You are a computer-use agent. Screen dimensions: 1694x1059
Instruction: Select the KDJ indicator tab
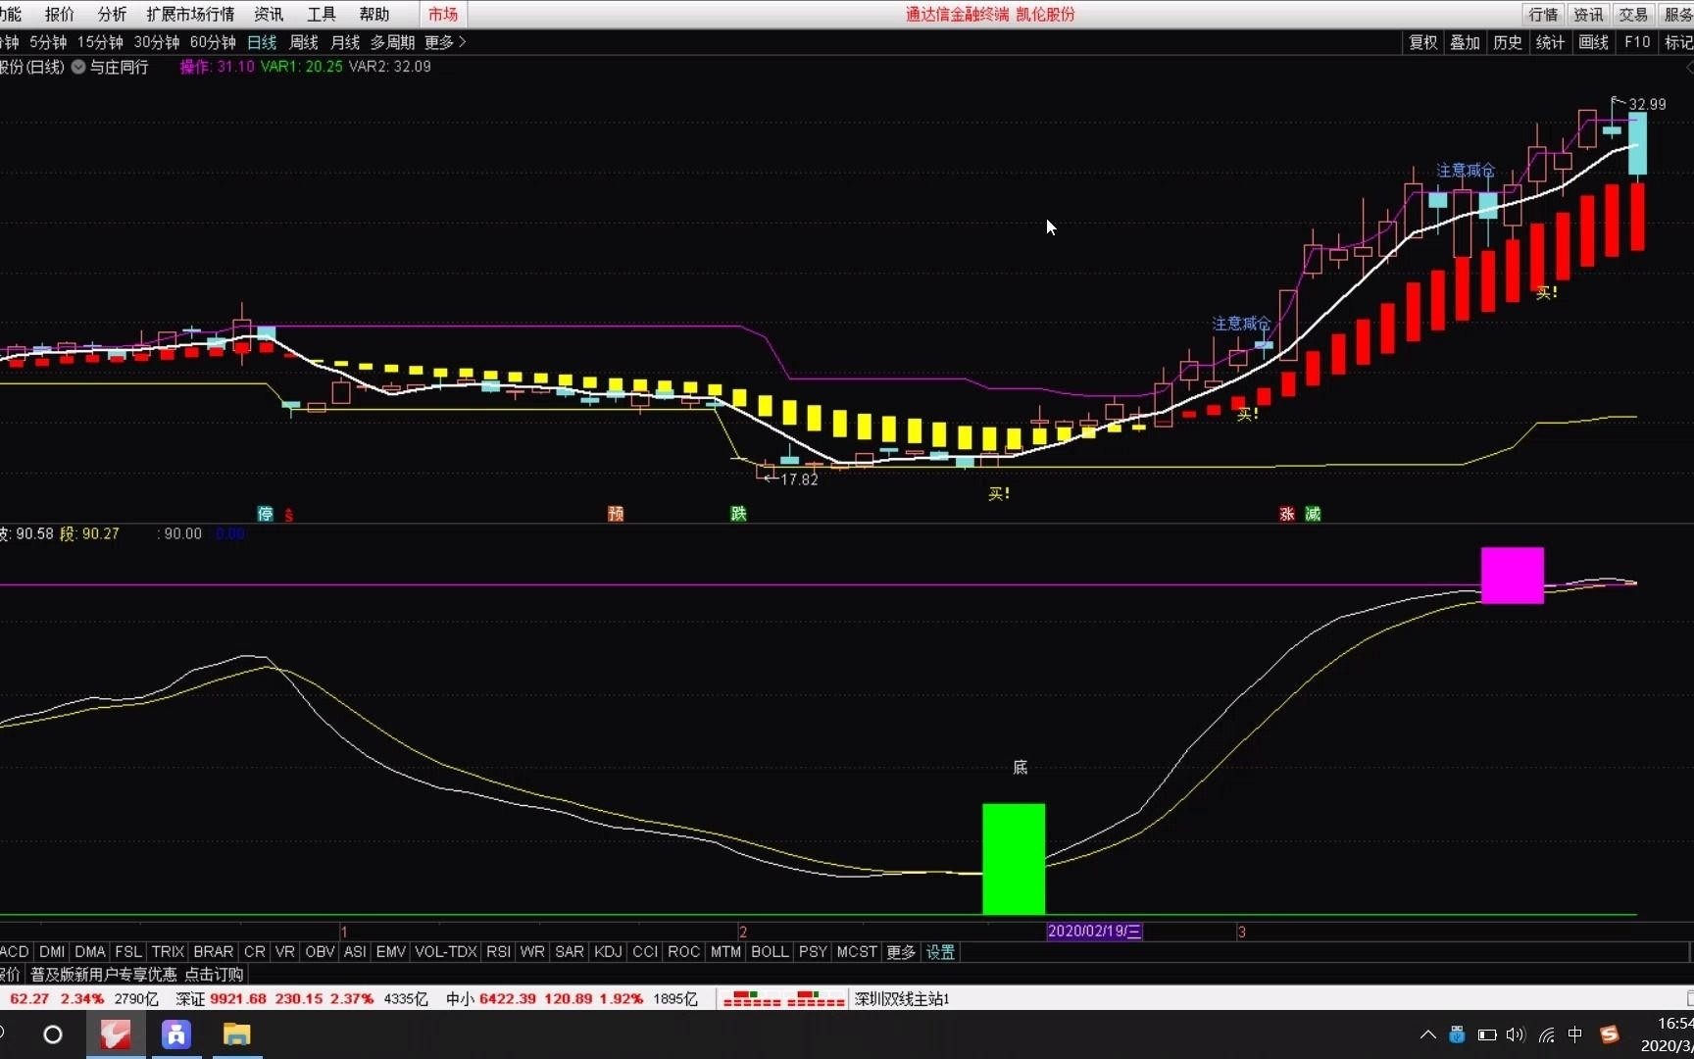pos(608,952)
